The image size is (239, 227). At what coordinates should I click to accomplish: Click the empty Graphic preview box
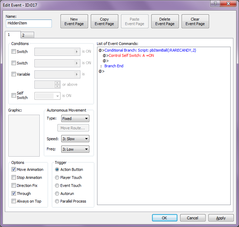(24, 136)
